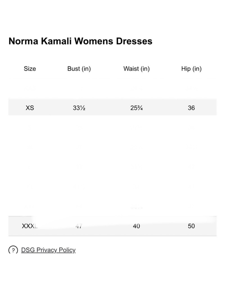Click the word Norma in the title
The width and height of the screenshot is (225, 281).
[23, 41]
